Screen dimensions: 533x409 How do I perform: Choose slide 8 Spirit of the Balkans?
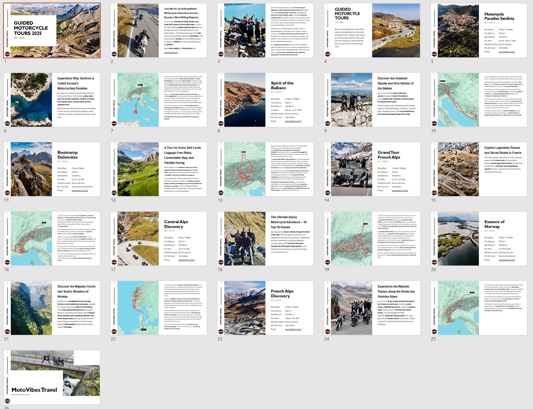pyautogui.click(x=265, y=100)
